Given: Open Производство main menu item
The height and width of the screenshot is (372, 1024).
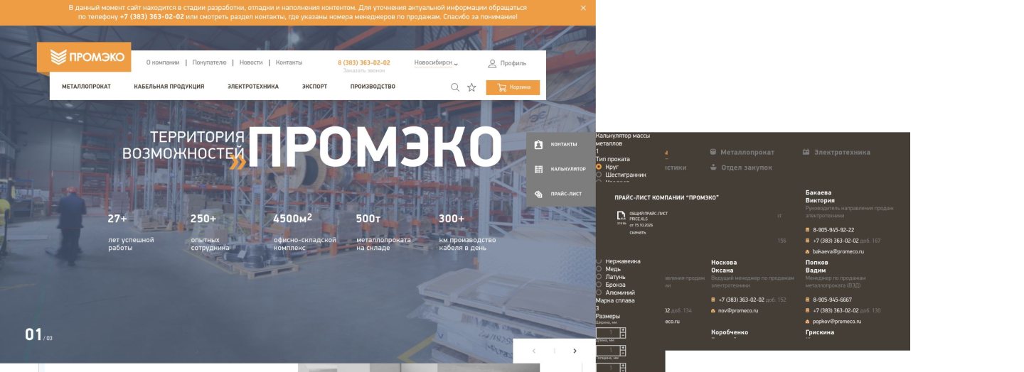Looking at the screenshot, I should point(373,87).
